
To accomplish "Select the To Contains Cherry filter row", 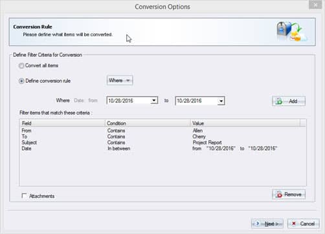I will [162, 136].
